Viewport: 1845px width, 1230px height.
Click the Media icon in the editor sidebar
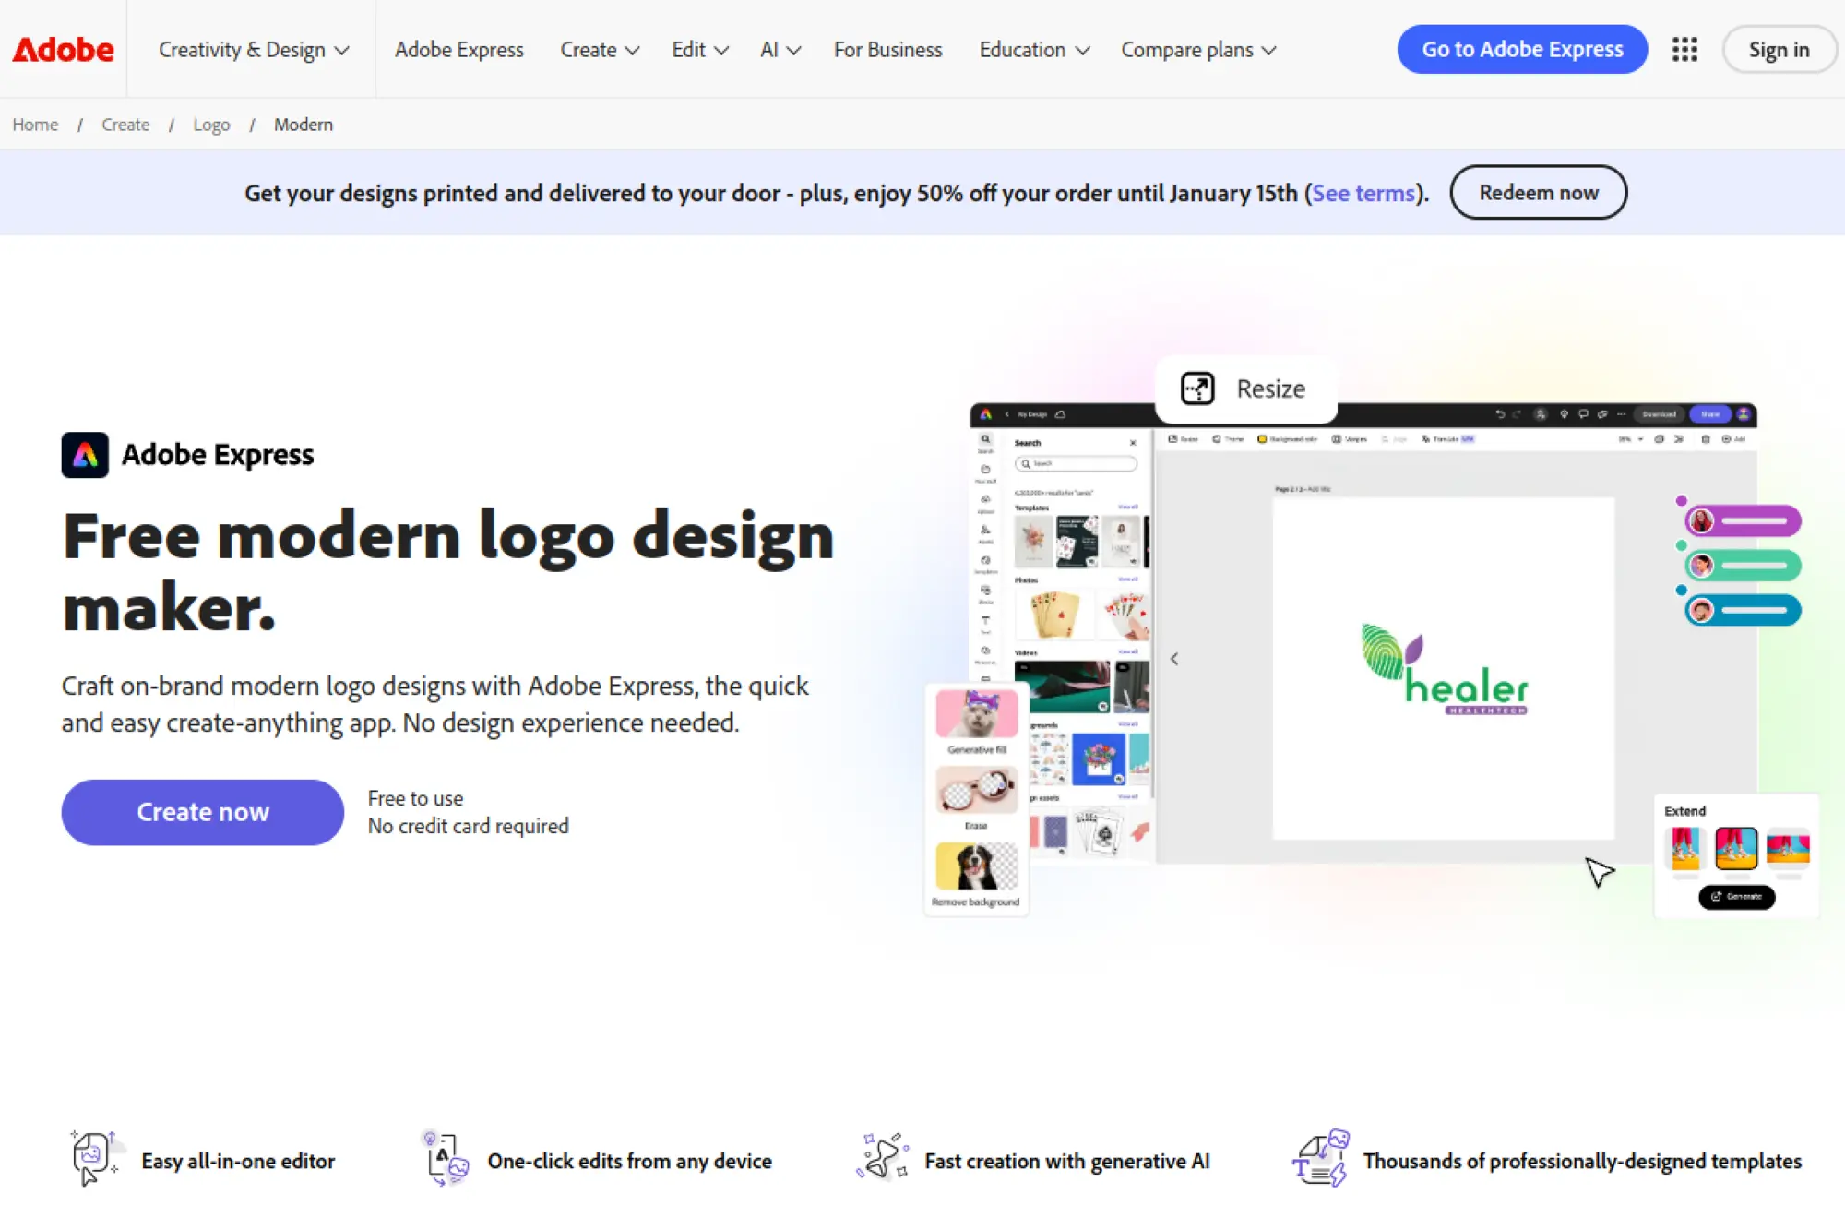pyautogui.click(x=985, y=591)
